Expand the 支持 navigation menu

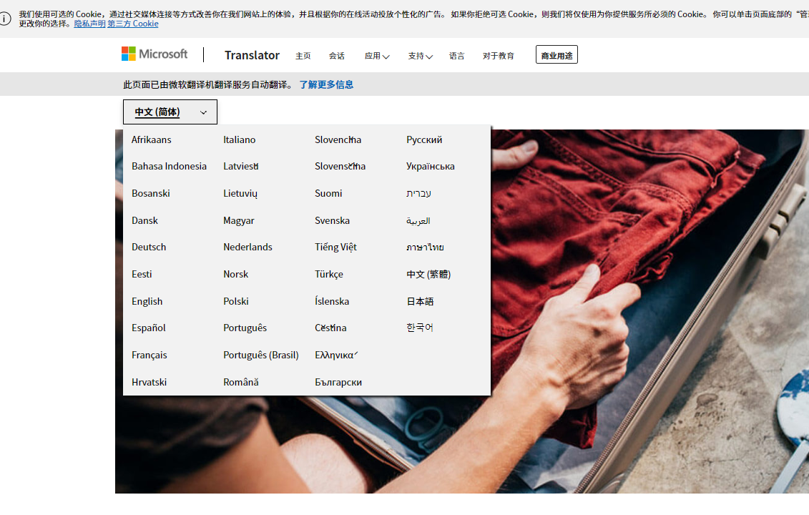420,56
